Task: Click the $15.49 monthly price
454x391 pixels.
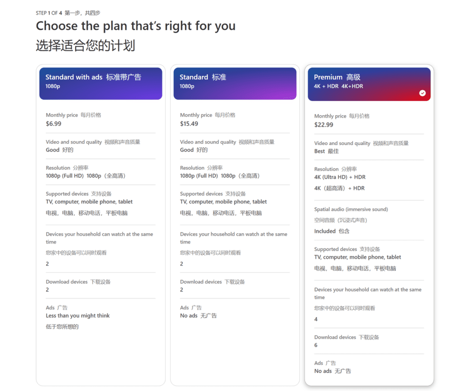Action: [189, 124]
